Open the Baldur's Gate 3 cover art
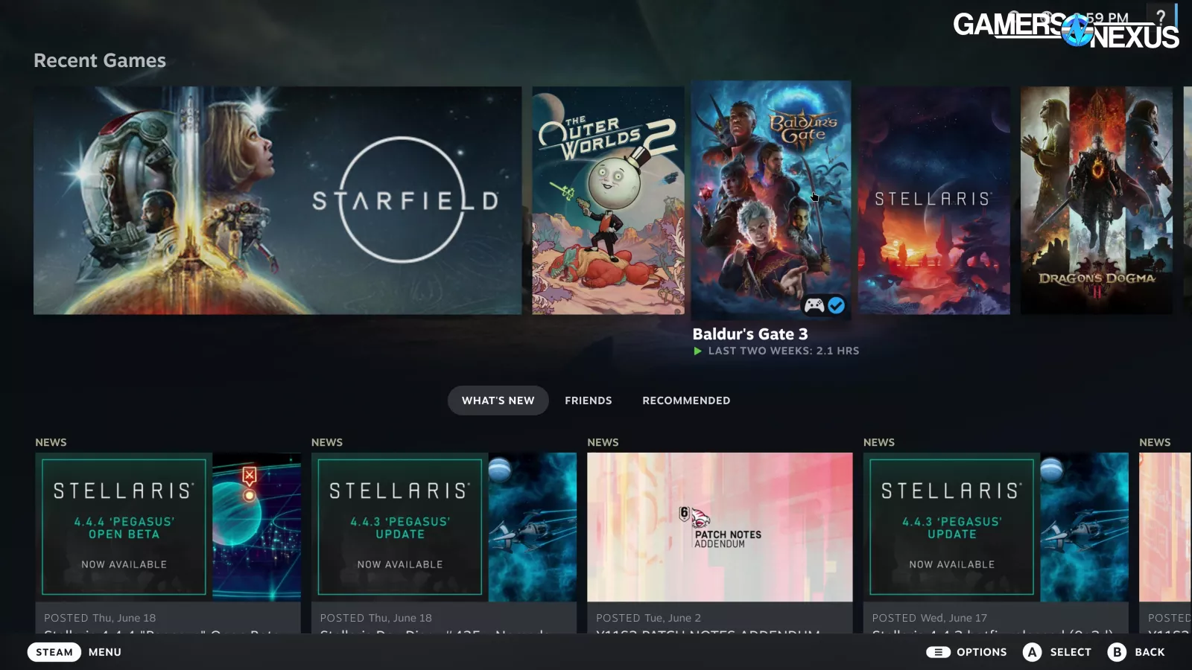 click(771, 200)
